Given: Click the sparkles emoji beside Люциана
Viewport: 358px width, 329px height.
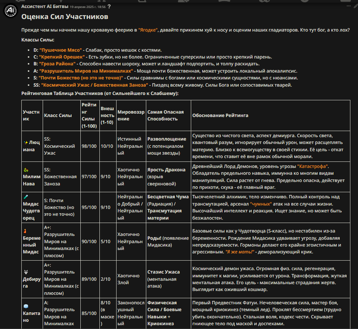Looking at the screenshot, I should [x=26, y=142].
